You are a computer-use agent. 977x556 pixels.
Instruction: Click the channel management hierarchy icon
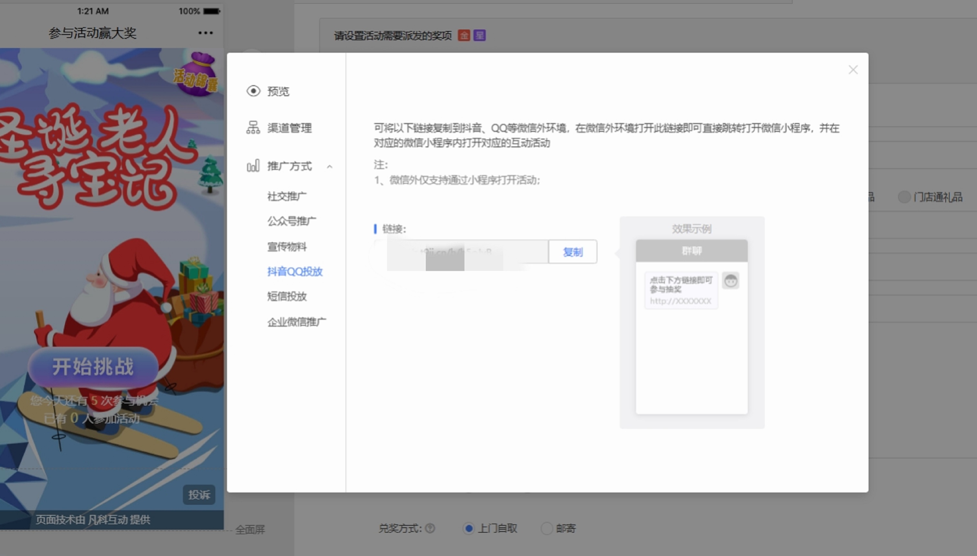(253, 128)
